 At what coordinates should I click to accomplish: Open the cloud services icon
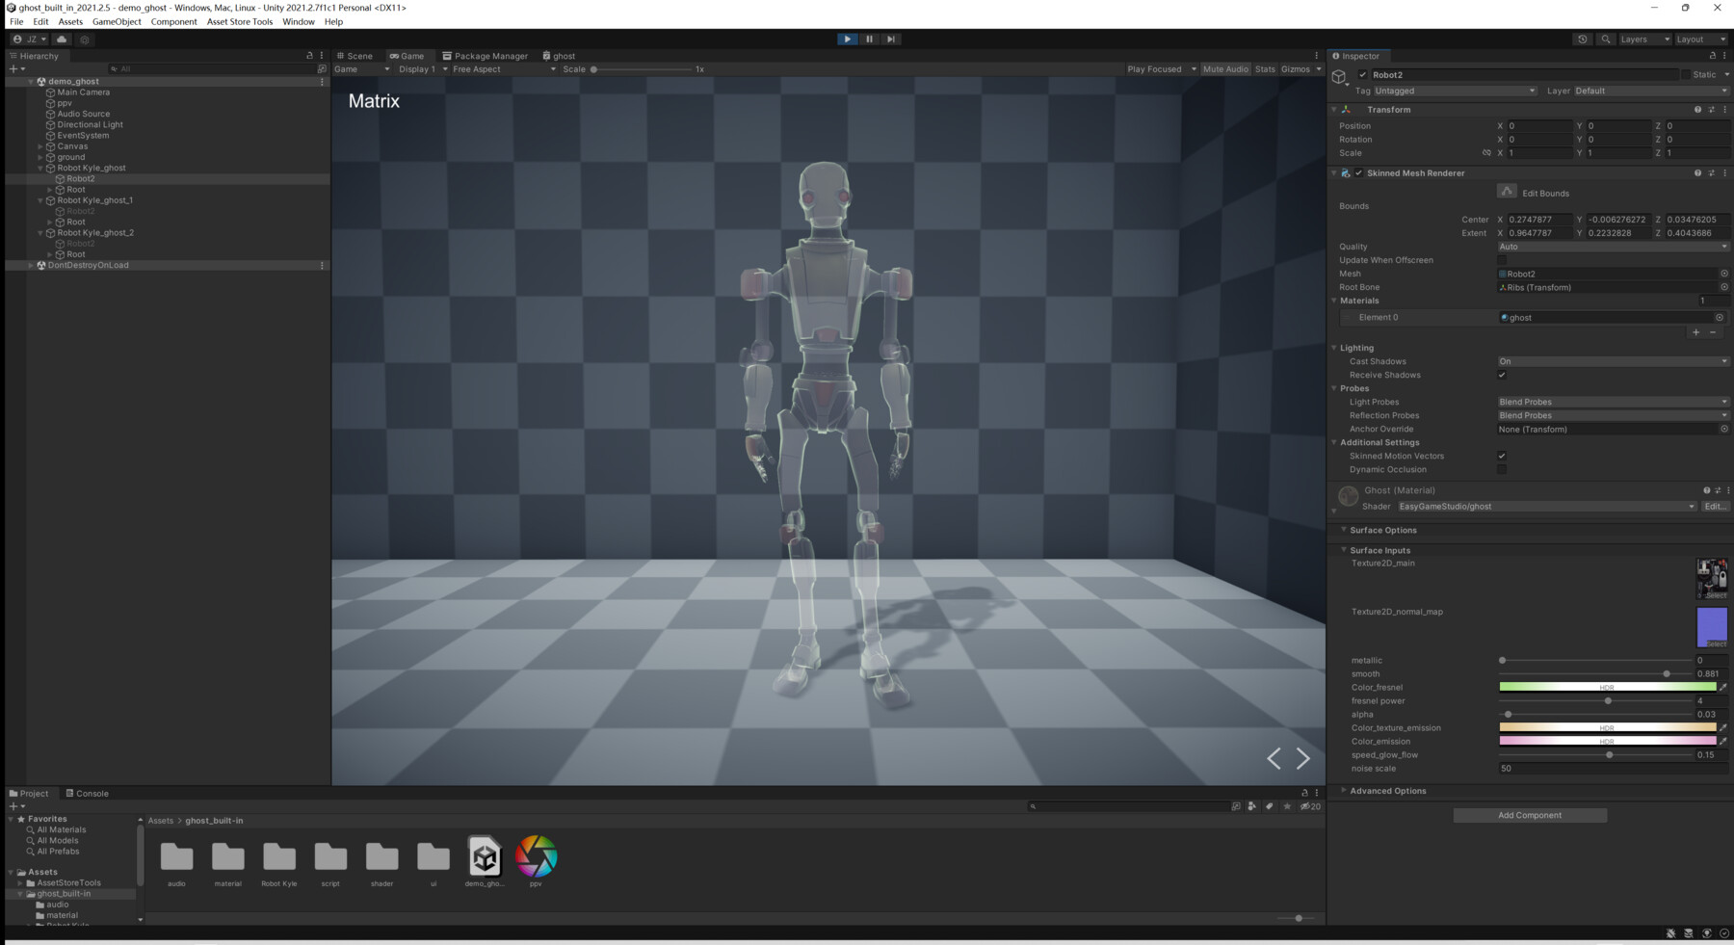62,39
